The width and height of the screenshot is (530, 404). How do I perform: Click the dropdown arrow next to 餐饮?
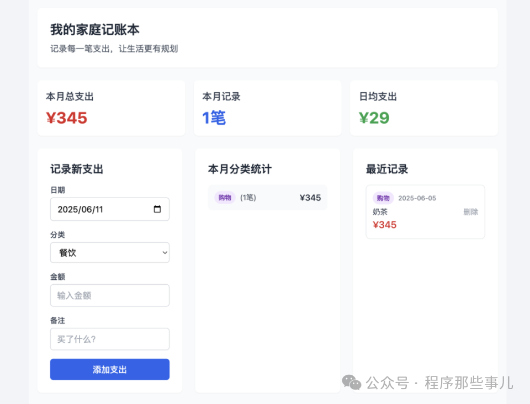(x=164, y=252)
